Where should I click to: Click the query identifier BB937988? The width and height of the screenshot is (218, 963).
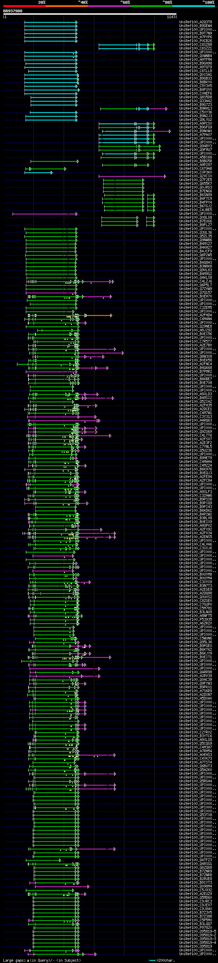coord(13,11)
